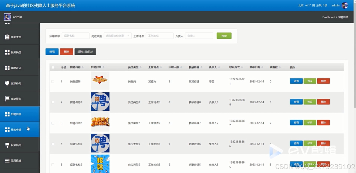Tick the checkbox for row 销售招聘
Screen dimensions: 356x173
(x=53, y=81)
